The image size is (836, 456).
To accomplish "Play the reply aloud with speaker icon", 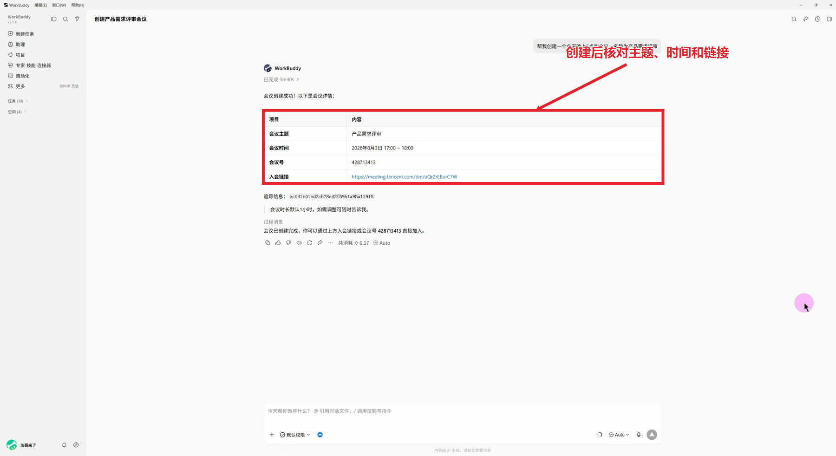I will (299, 243).
